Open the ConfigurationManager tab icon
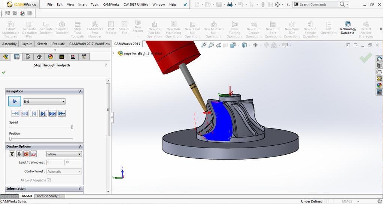Image resolution: width=383 pixels, height=204 pixels. 28,57
